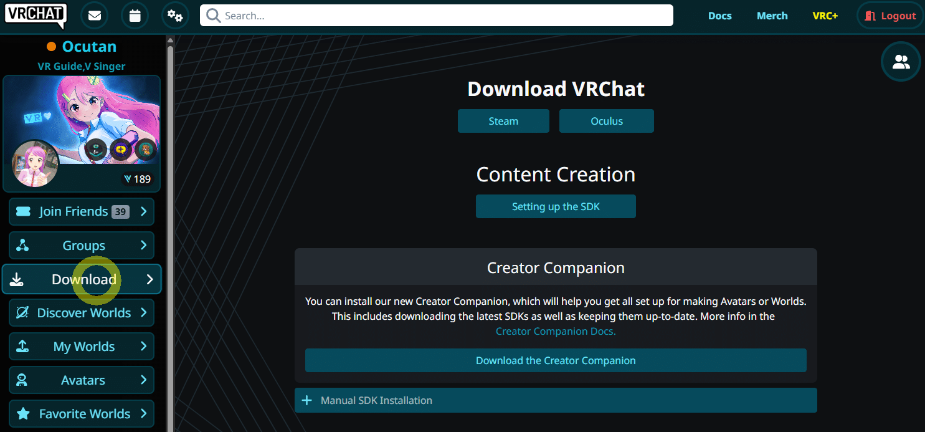Image resolution: width=925 pixels, height=432 pixels.
Task: Open My Worlds menu item
Action: (x=82, y=346)
